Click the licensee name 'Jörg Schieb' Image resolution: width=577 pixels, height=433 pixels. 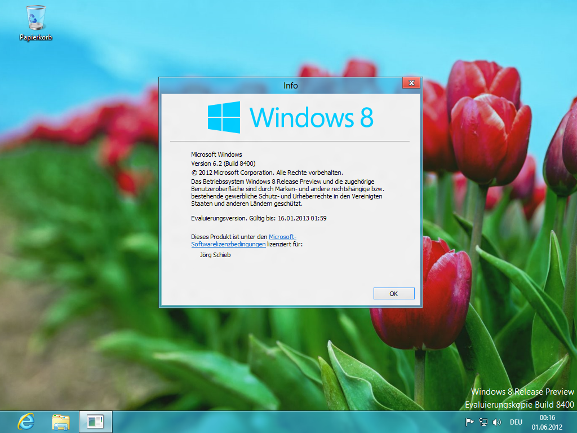tap(215, 255)
